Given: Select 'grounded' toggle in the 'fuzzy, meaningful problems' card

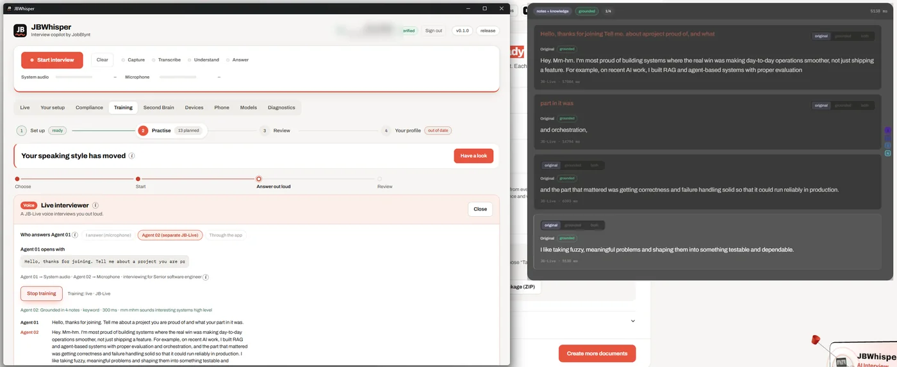Looking at the screenshot, I should coord(573,225).
